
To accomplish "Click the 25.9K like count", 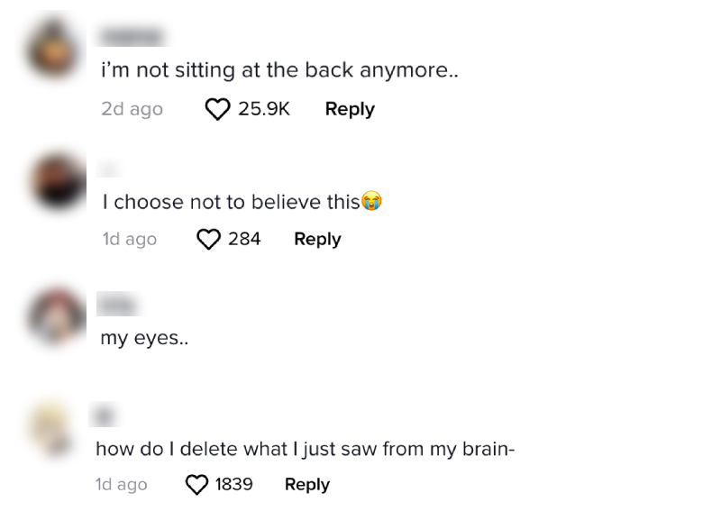I will click(264, 109).
